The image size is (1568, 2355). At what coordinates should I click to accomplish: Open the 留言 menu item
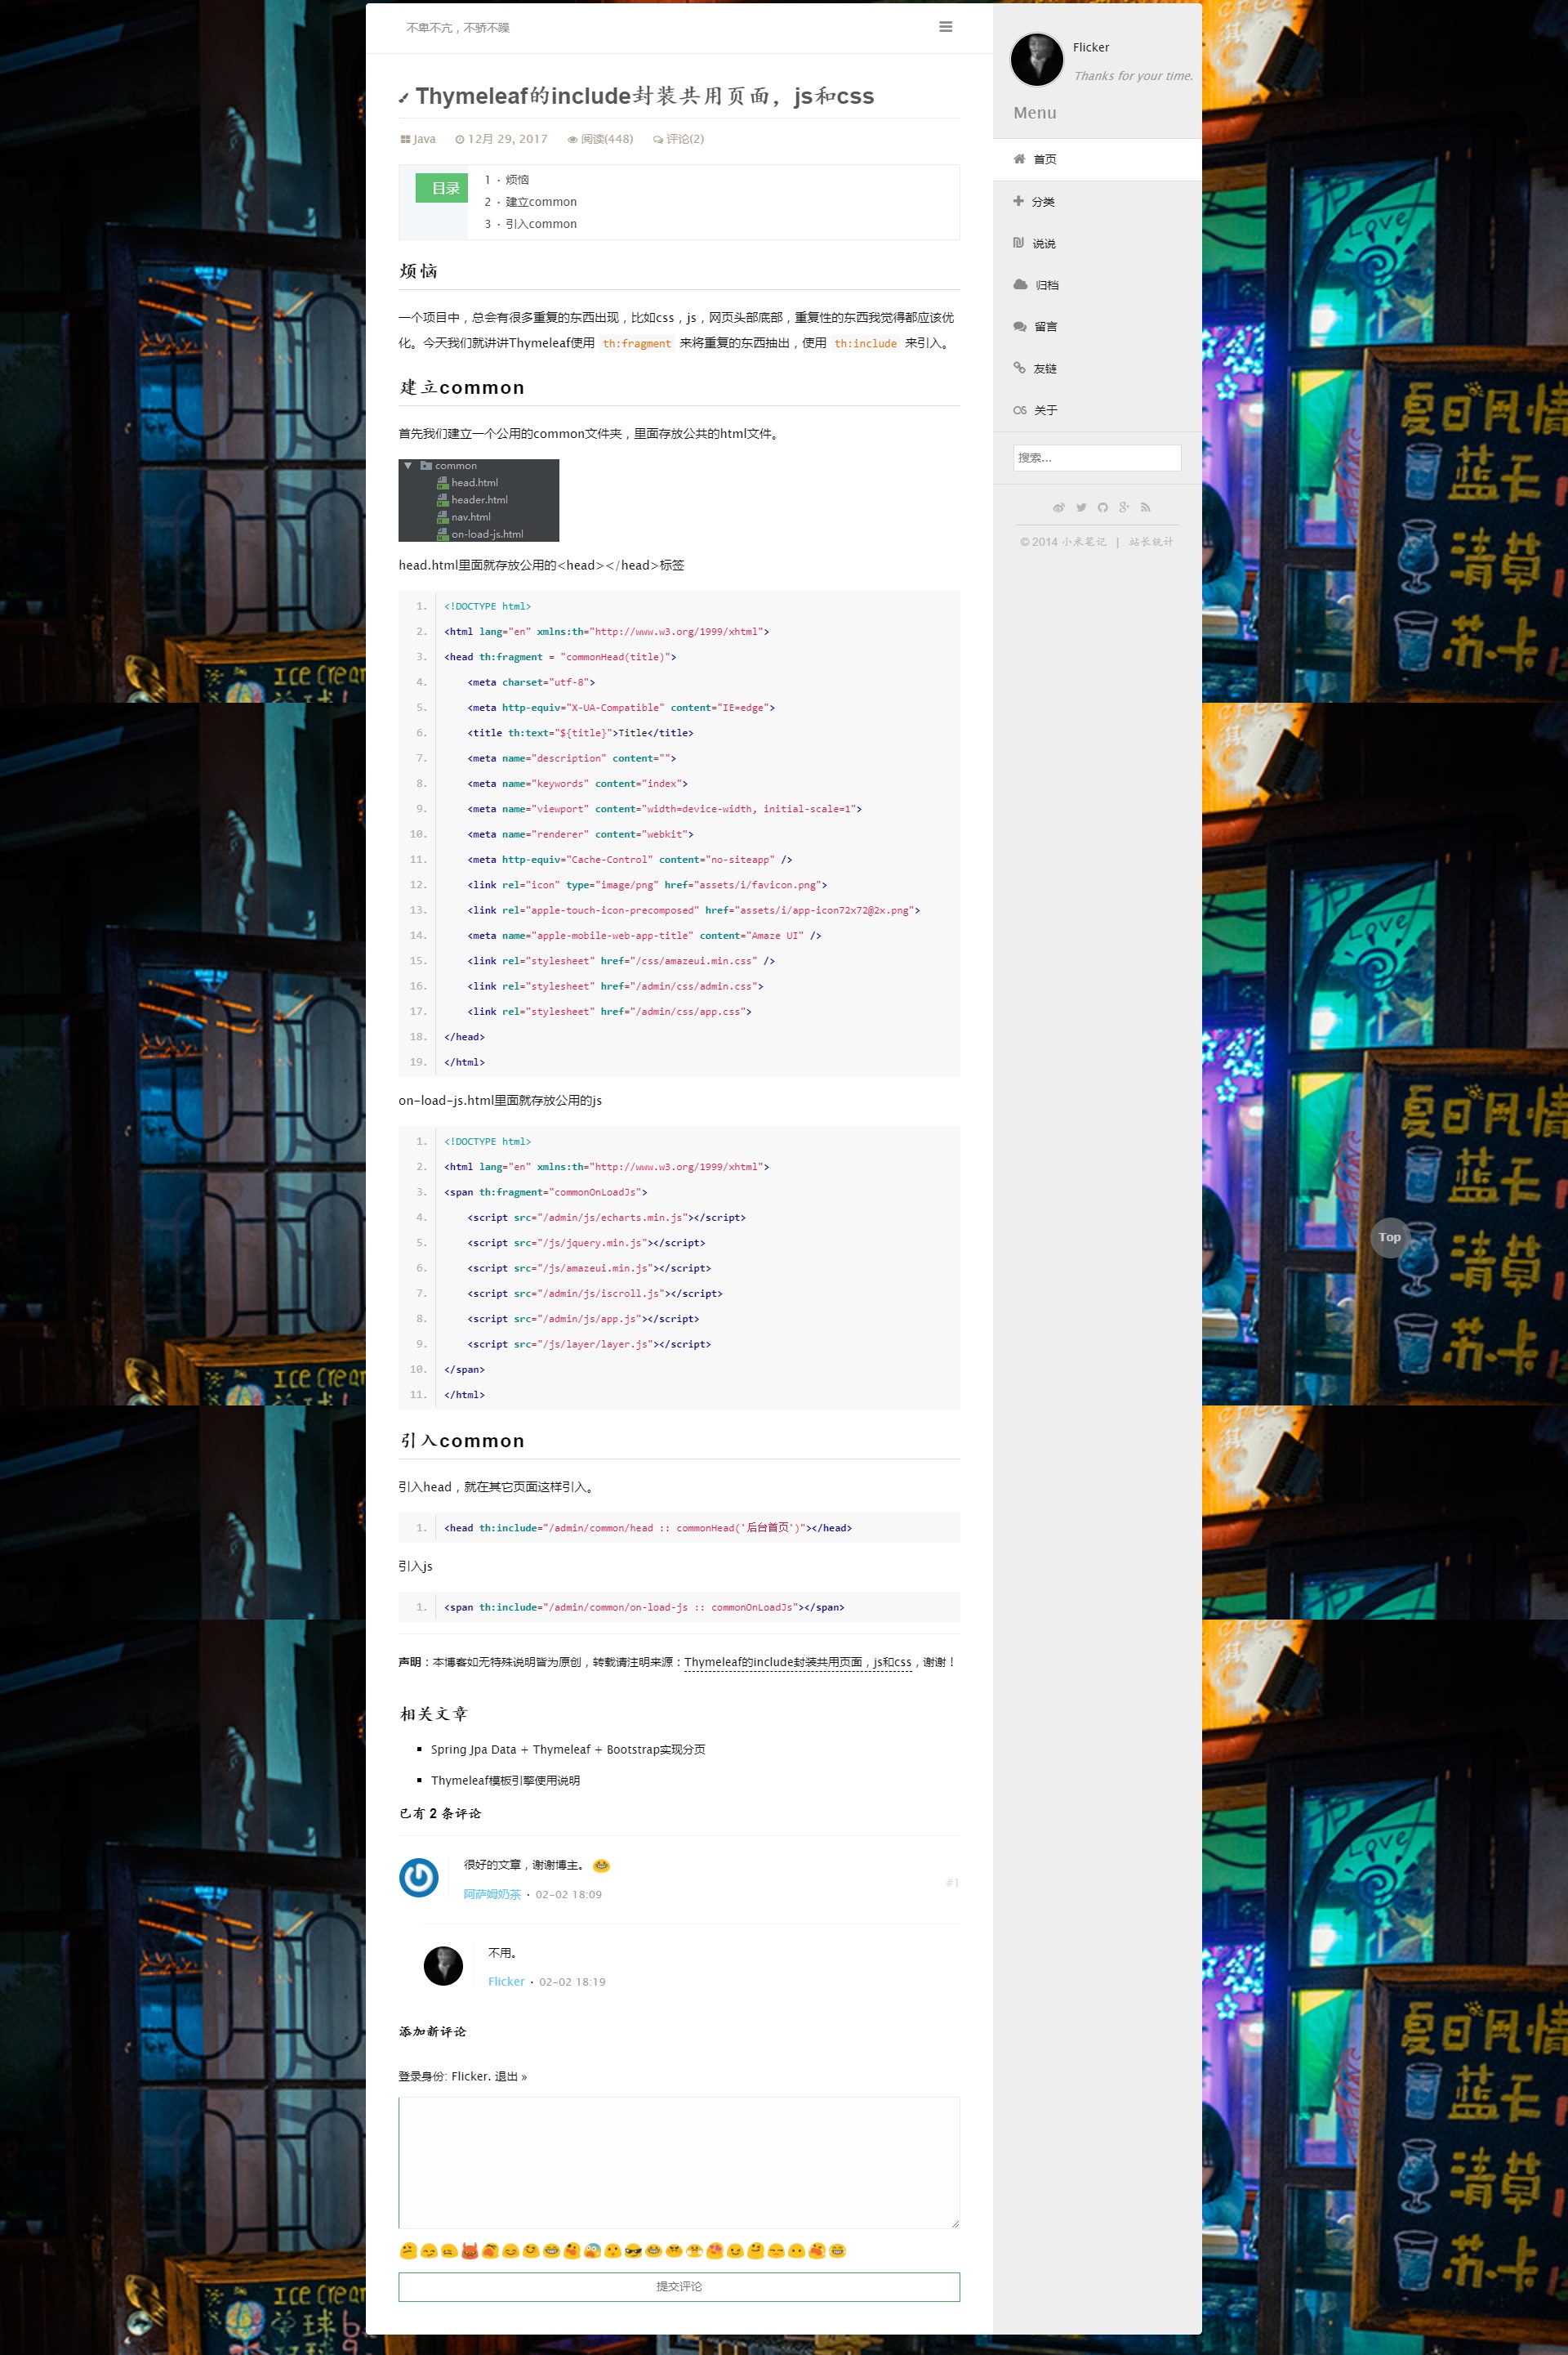(x=1097, y=326)
